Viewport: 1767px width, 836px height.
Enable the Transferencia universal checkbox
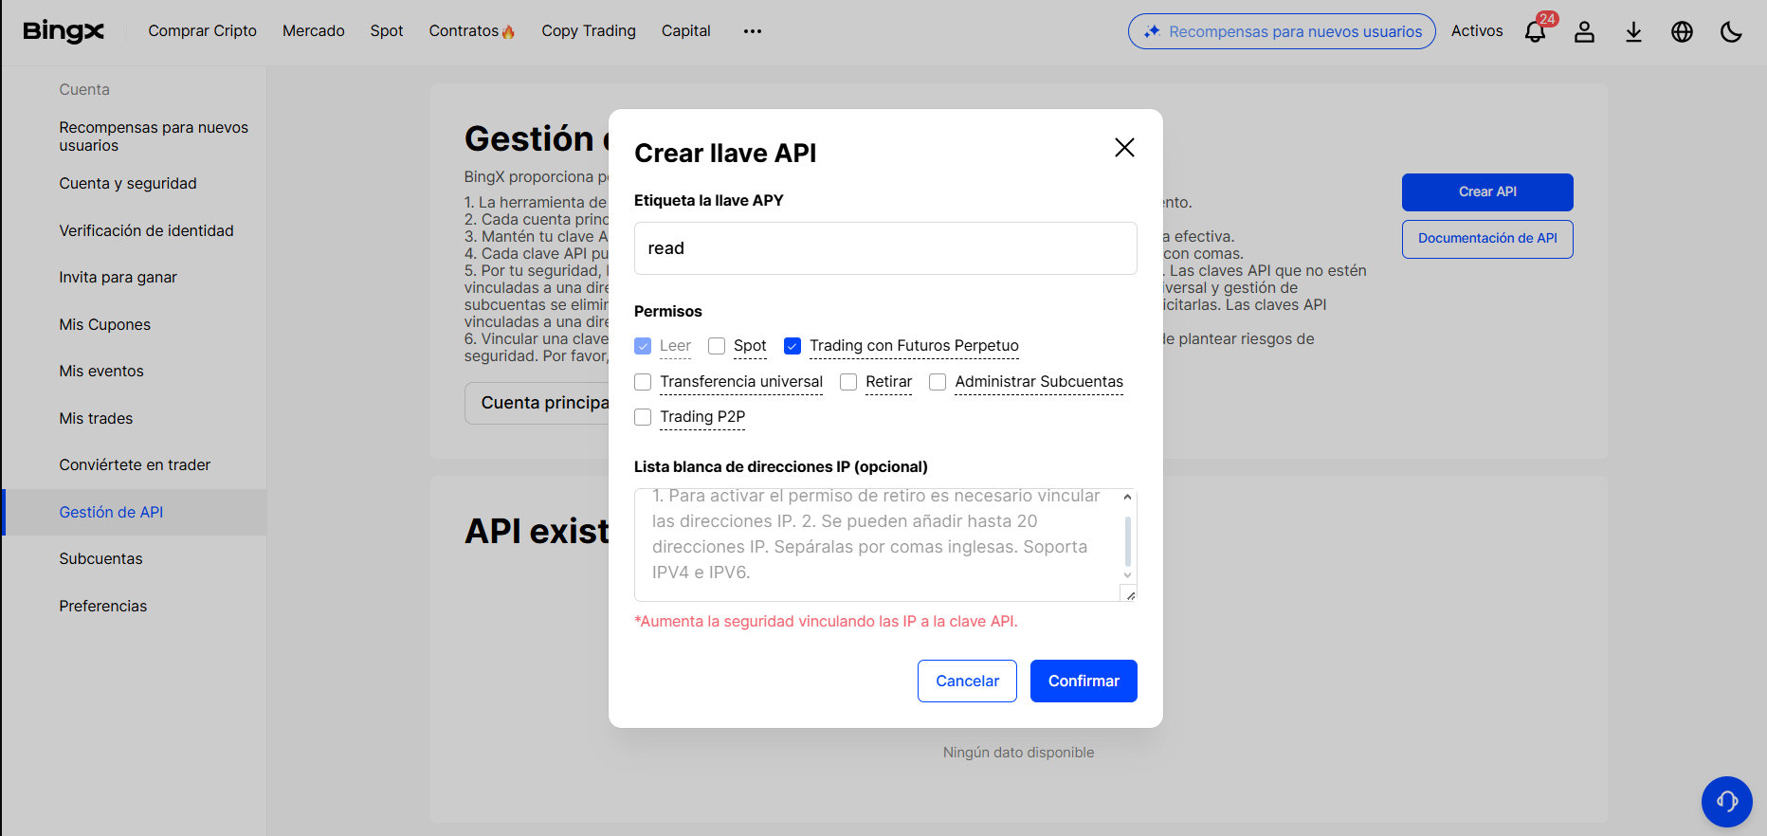click(643, 382)
